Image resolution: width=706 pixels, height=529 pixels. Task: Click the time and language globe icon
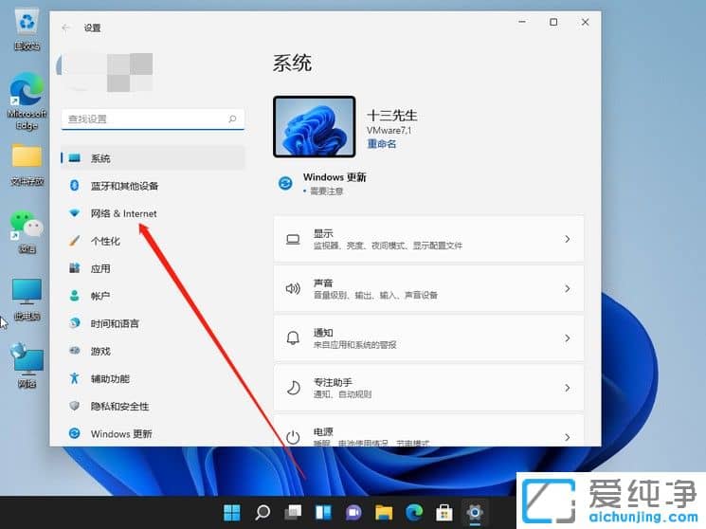(74, 323)
